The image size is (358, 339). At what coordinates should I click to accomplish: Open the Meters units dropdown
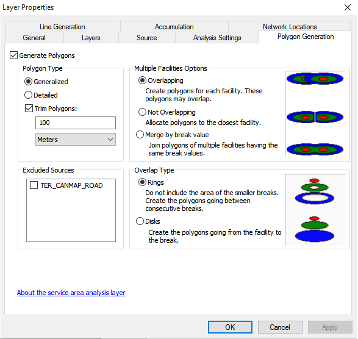click(76, 140)
